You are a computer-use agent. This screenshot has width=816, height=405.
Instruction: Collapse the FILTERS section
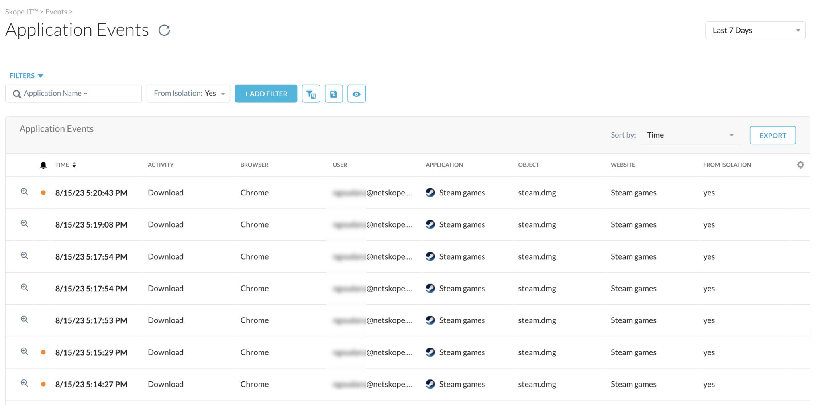tap(26, 76)
